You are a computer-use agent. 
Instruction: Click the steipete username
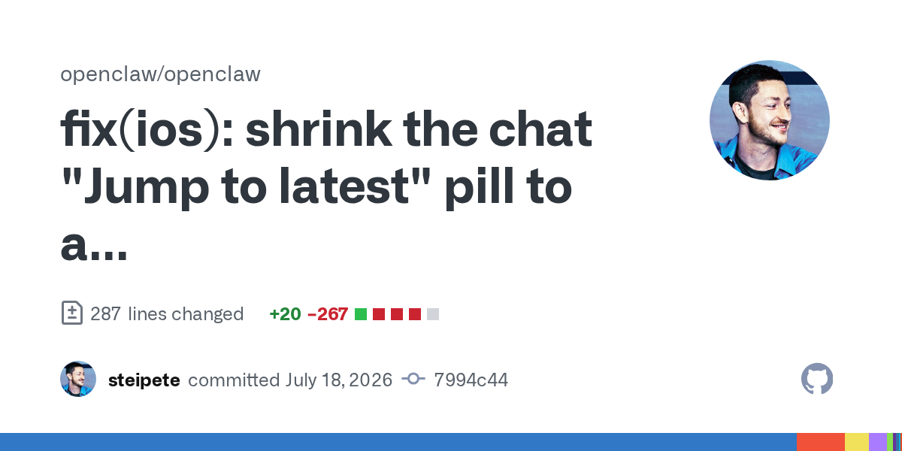pos(144,380)
